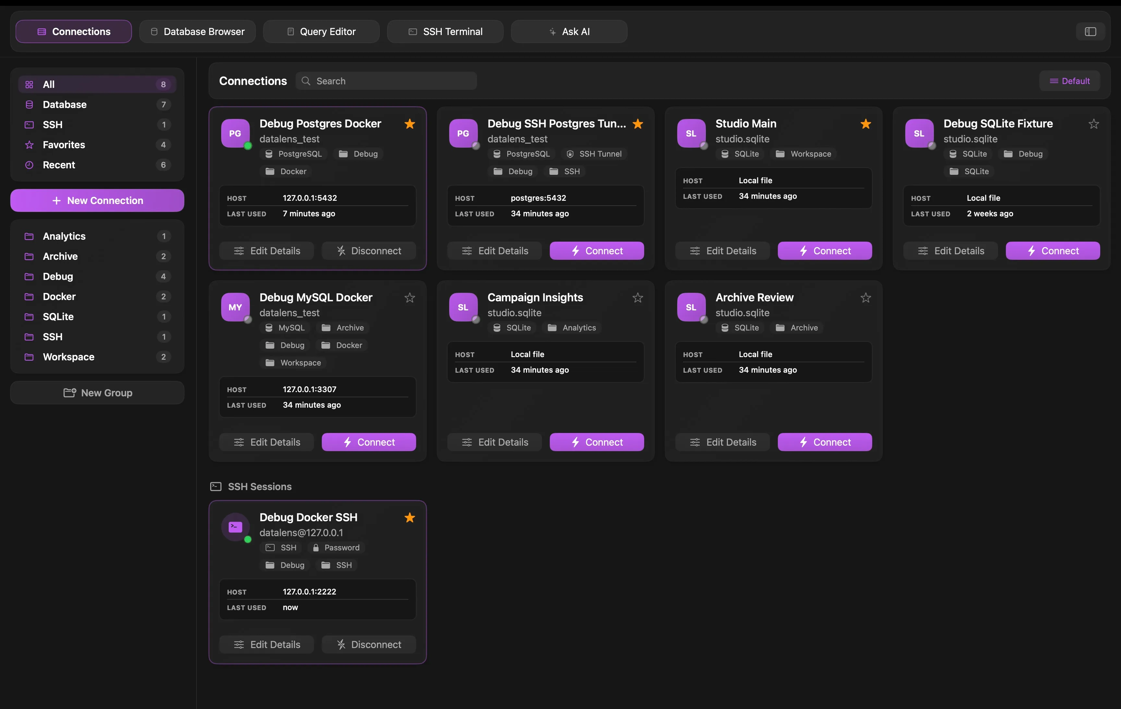
Task: Click the Analytics group folder icon
Action: point(29,236)
